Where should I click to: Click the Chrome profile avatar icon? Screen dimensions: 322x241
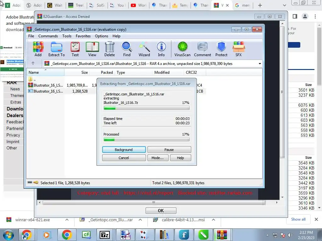tap(305, 16)
